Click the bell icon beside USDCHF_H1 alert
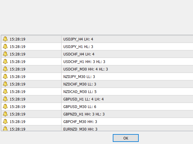Viewport: 193px width, 144px height. pyautogui.click(x=5, y=61)
